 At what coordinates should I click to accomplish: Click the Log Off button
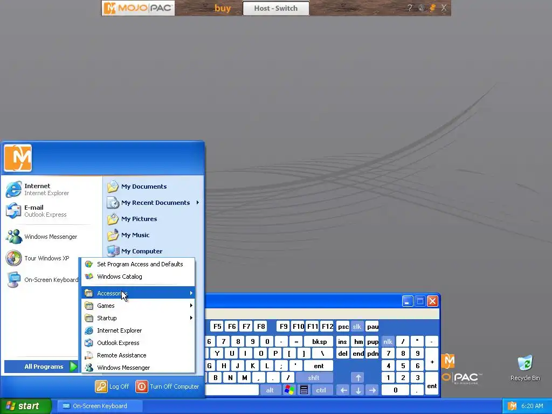pos(112,386)
